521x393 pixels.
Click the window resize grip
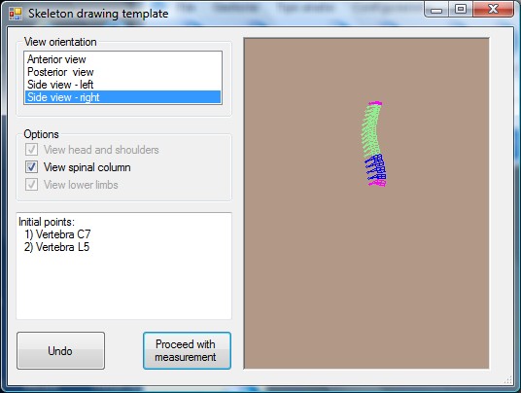pos(508,380)
